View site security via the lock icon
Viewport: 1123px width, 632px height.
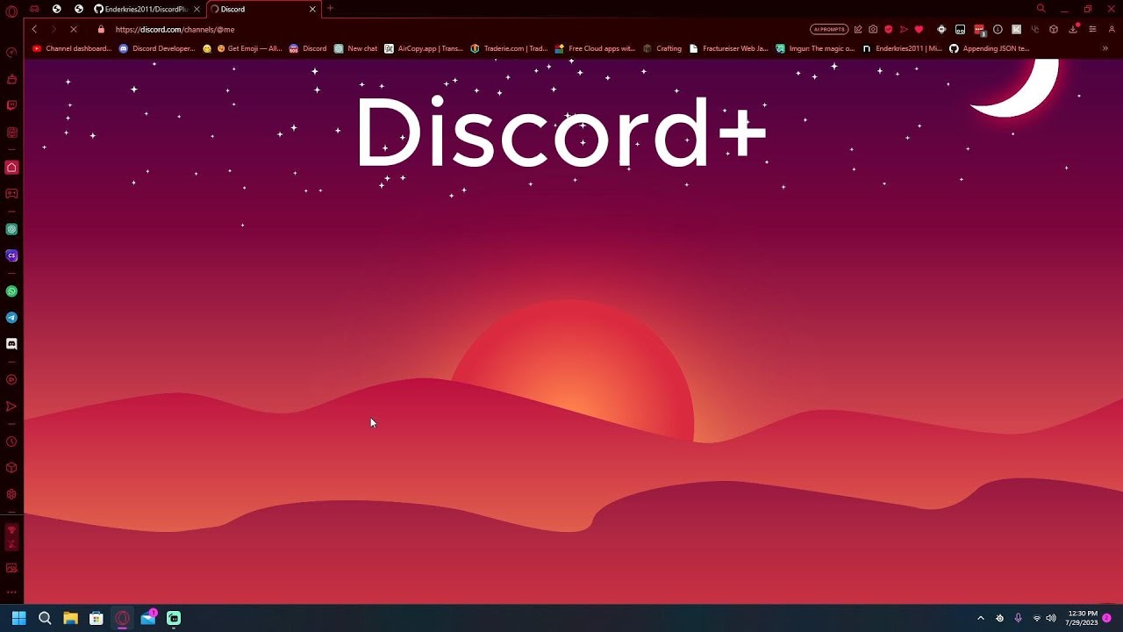click(101, 29)
